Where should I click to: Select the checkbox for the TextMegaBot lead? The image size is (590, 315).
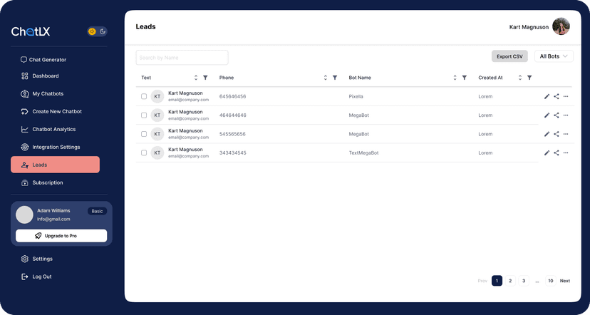tap(144, 153)
